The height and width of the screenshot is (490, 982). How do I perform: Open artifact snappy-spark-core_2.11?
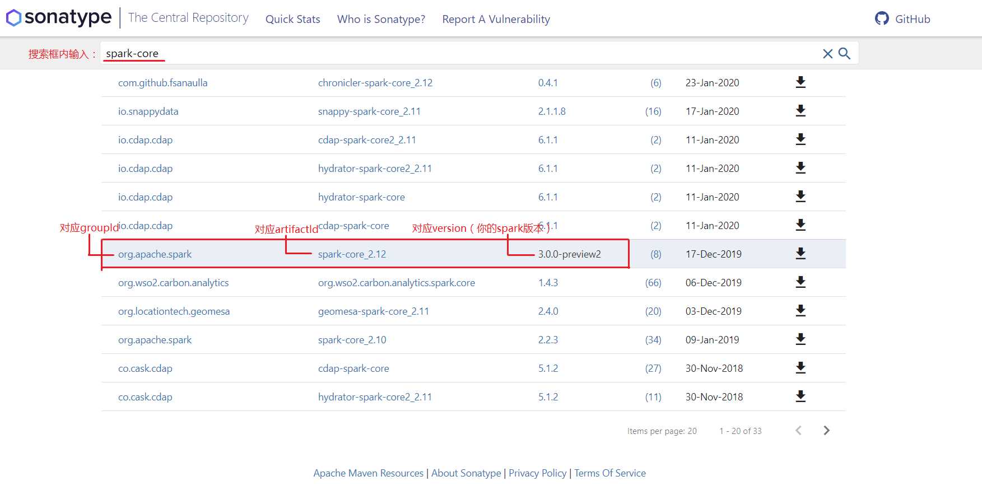click(x=369, y=111)
